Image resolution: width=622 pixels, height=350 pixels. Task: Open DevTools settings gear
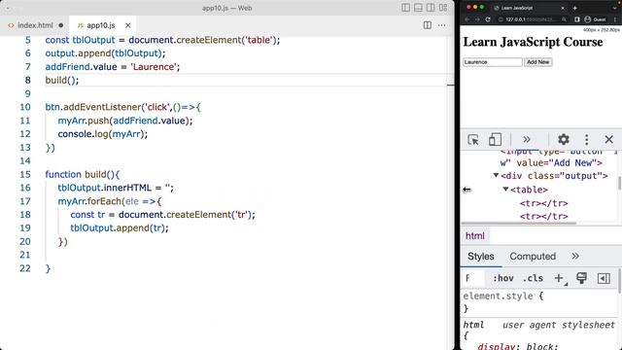(x=564, y=139)
